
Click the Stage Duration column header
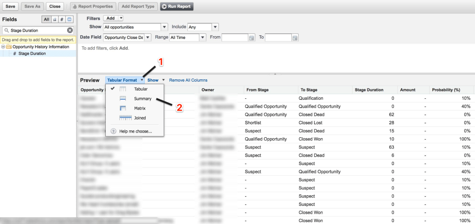pos(374,90)
